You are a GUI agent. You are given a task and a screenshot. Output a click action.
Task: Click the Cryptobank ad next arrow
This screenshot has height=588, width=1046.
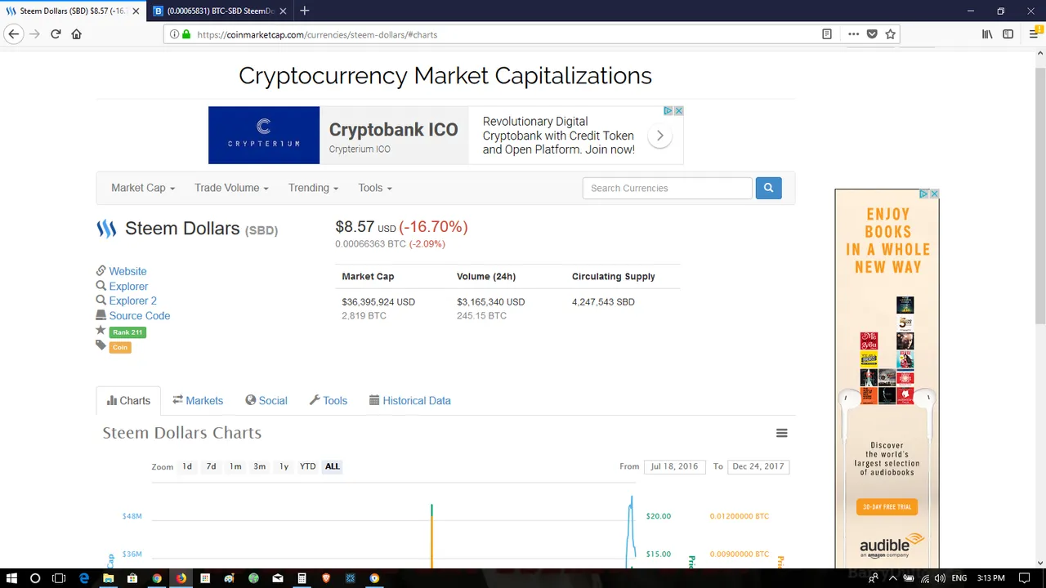659,136
